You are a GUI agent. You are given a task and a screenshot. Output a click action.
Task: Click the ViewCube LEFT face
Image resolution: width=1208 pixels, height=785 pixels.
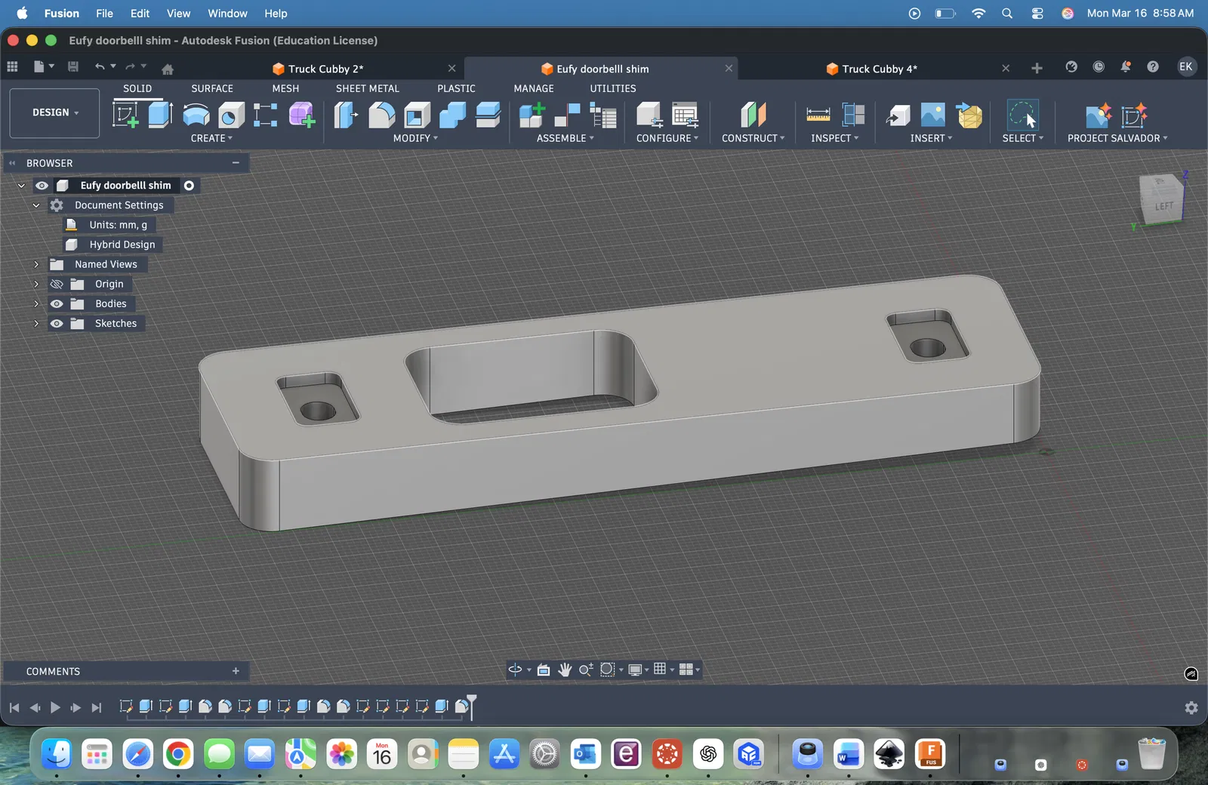point(1163,205)
